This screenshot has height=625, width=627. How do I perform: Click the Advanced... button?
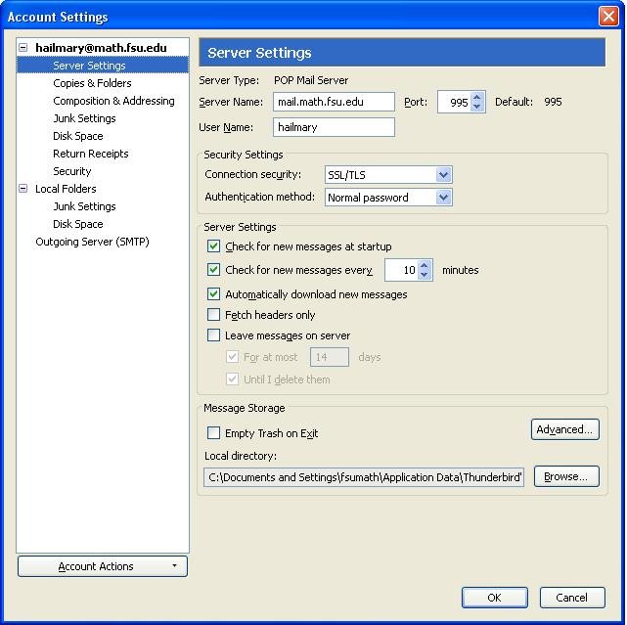(x=564, y=429)
